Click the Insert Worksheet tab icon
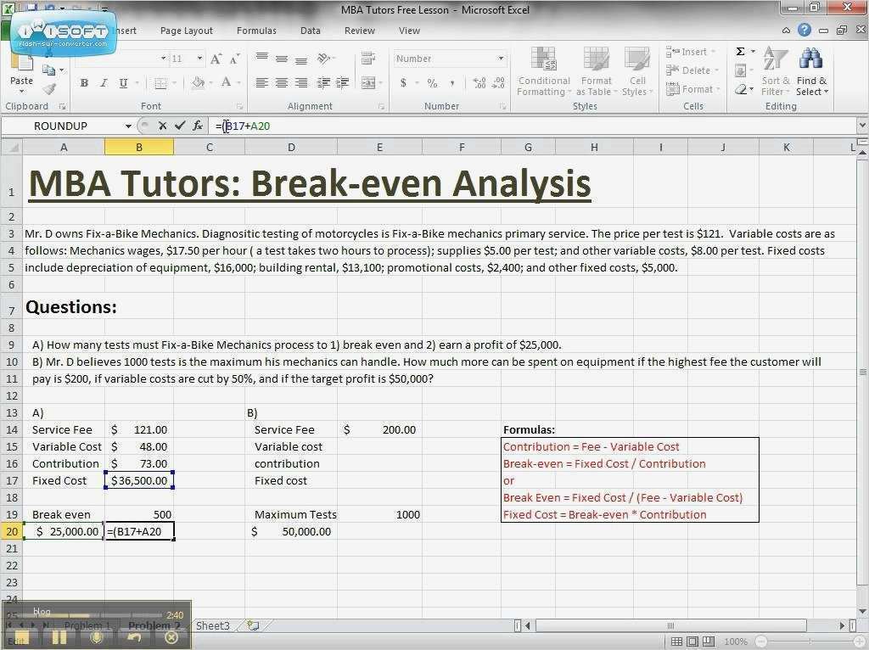Screen dimensions: 869x650 click(253, 625)
